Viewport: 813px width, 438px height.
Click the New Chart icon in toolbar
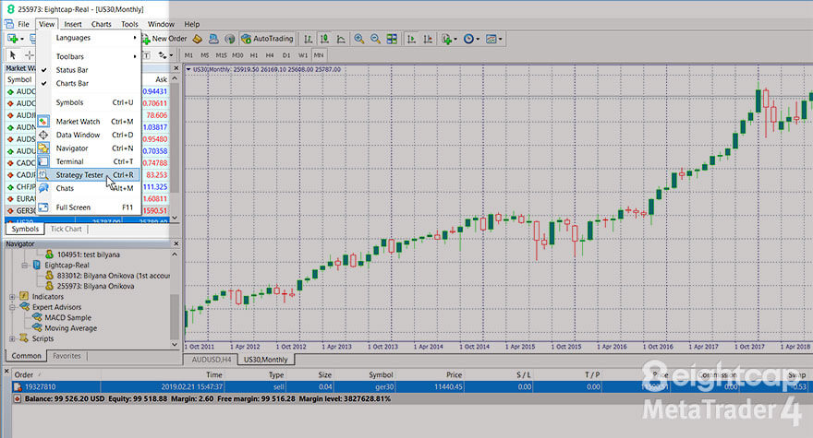(x=12, y=39)
